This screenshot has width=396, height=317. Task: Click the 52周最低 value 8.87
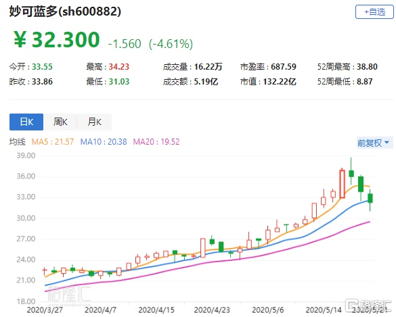tap(364, 82)
